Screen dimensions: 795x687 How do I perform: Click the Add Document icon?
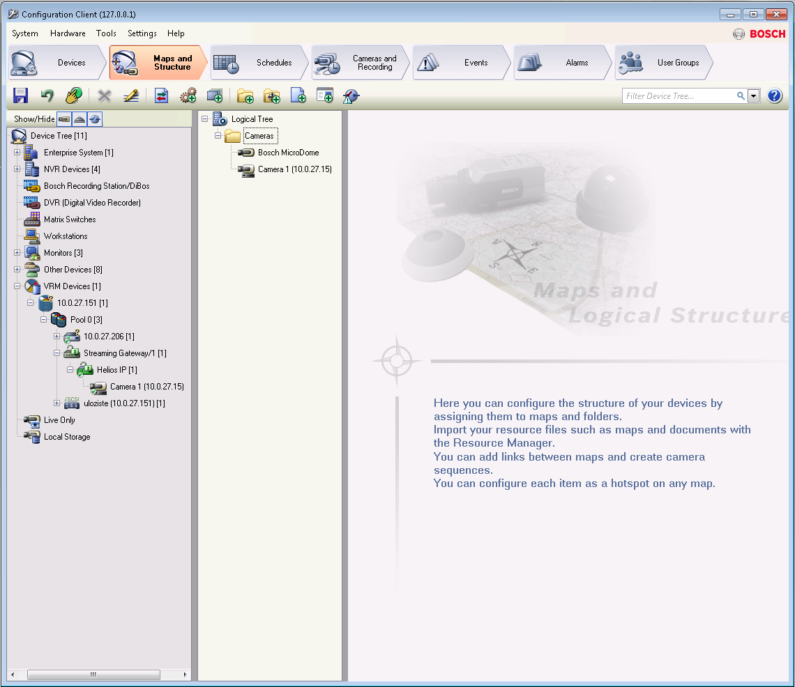(298, 96)
